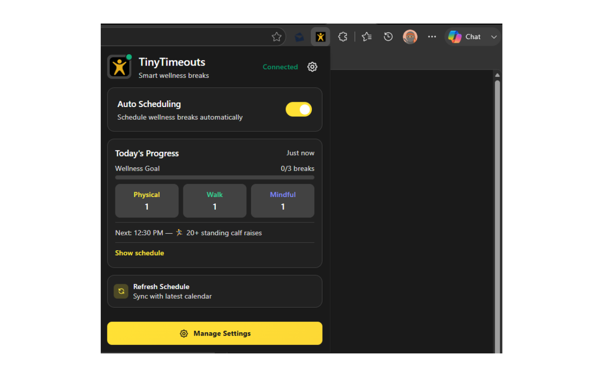Open browser History clock icon
The height and width of the screenshot is (377, 603).
(x=388, y=37)
